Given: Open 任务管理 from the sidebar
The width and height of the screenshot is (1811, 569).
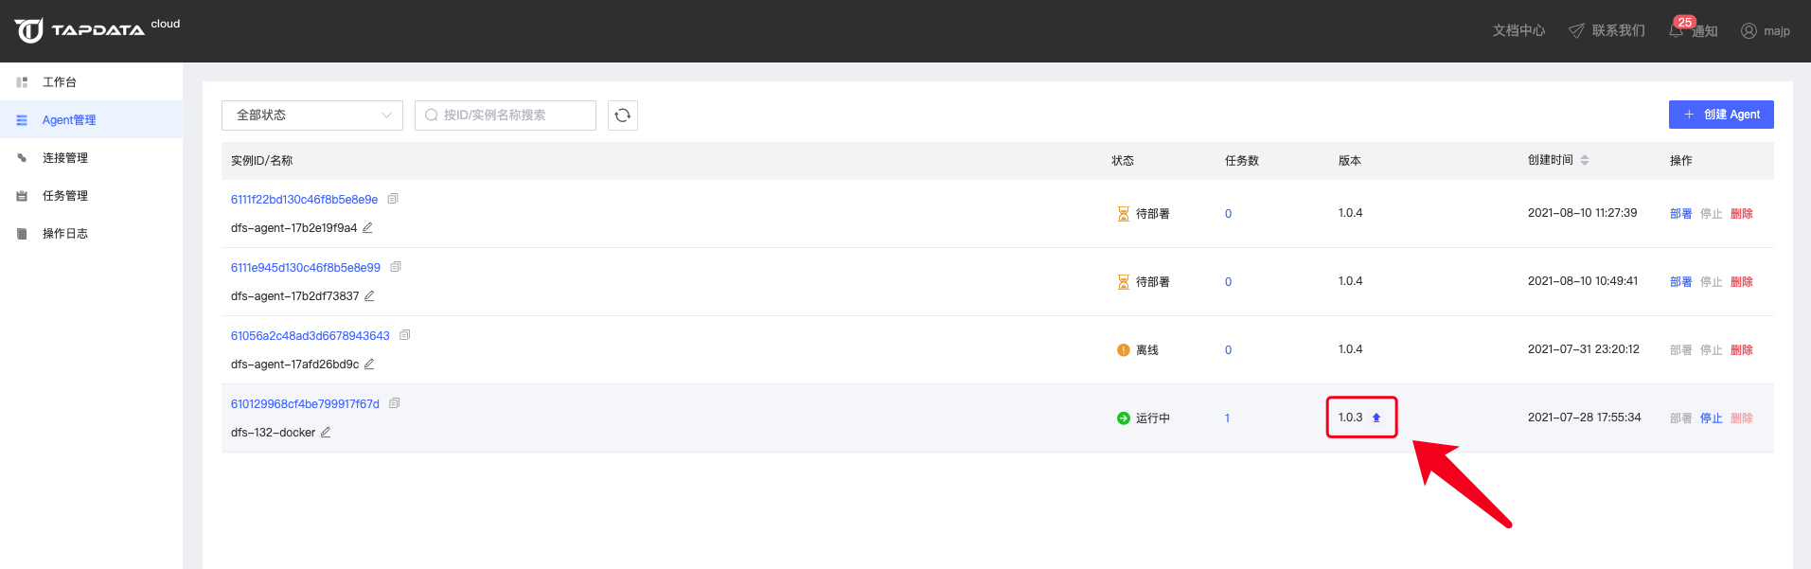Looking at the screenshot, I should [65, 196].
